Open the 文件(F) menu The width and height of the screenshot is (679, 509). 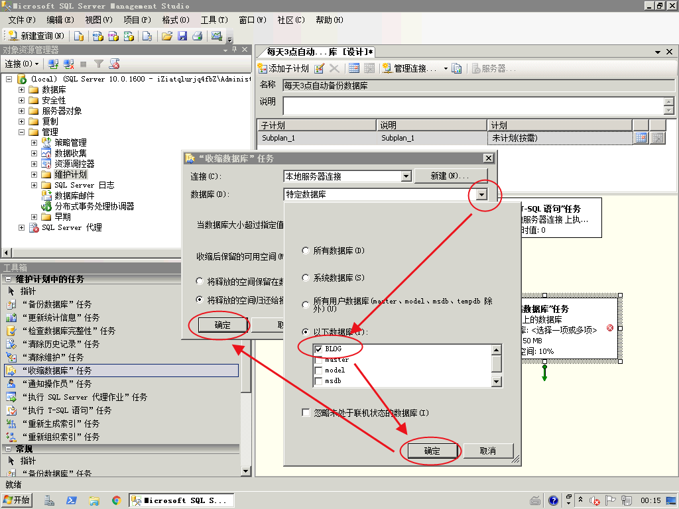[x=22, y=20]
